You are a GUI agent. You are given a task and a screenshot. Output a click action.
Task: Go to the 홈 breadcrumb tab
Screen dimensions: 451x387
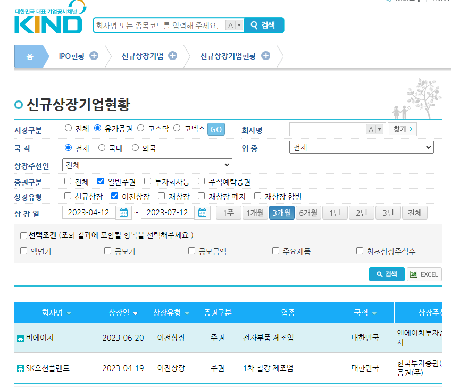[30, 56]
